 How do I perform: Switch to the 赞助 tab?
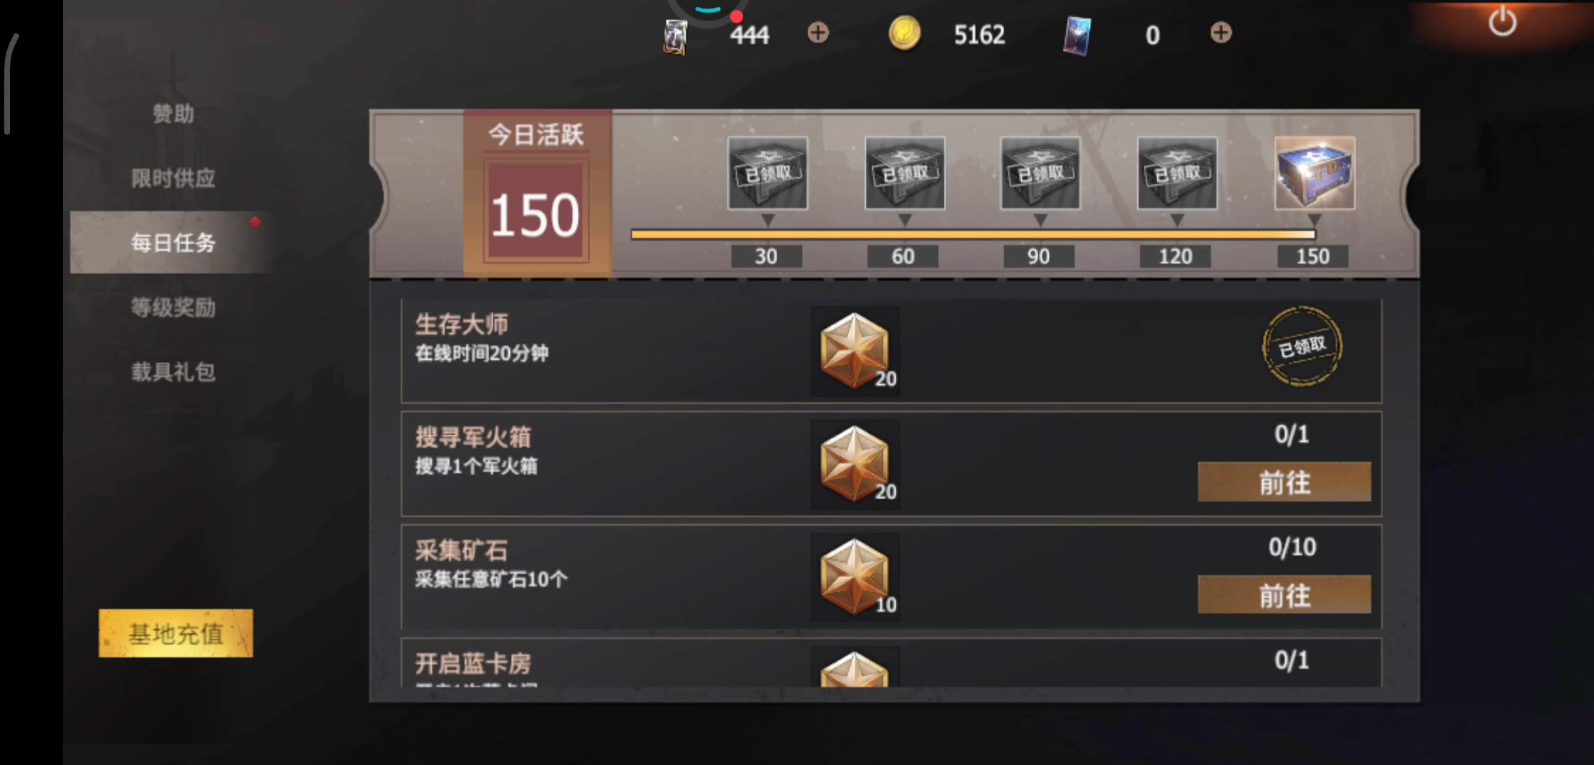click(173, 113)
